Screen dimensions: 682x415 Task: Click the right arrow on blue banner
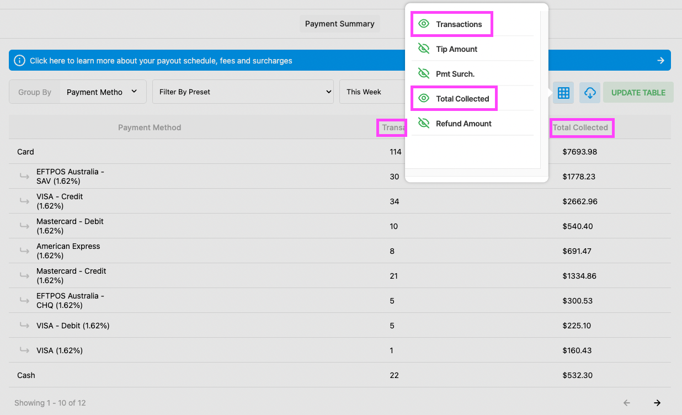660,61
